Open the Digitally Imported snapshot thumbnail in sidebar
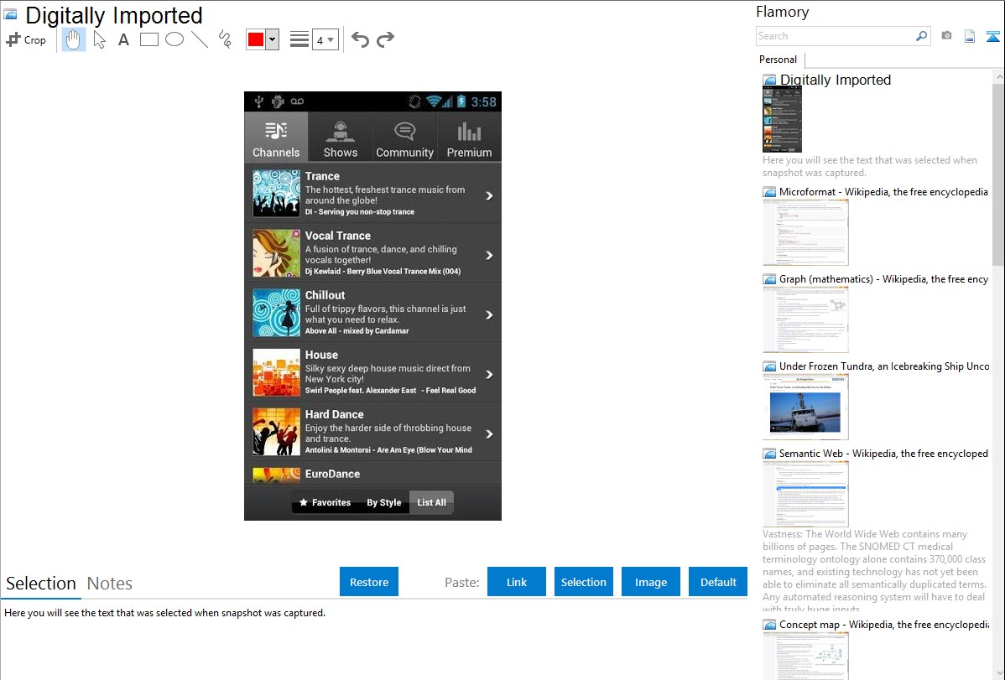The image size is (1005, 680). pyautogui.click(x=782, y=119)
